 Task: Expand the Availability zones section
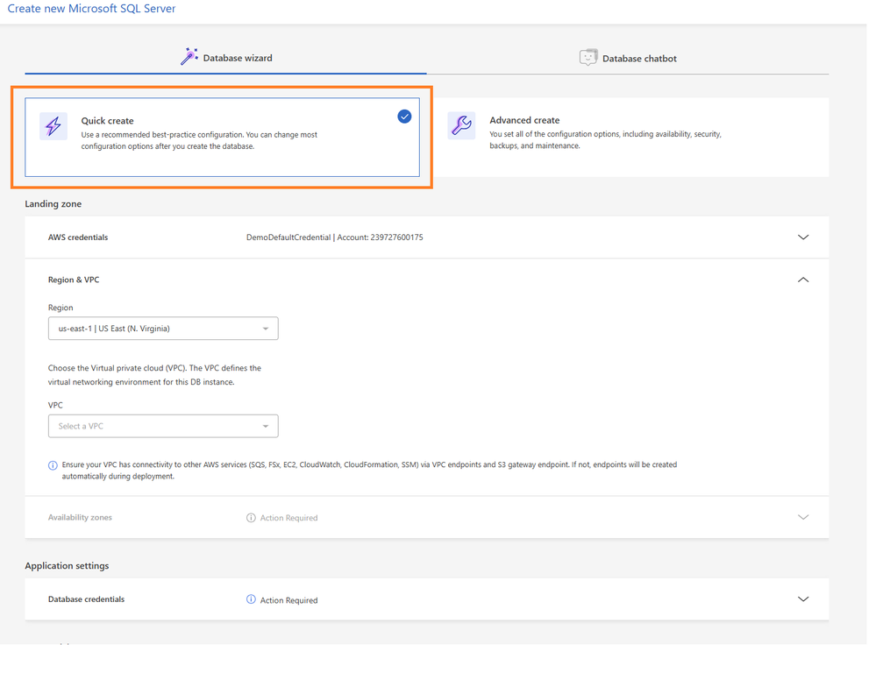pyautogui.click(x=802, y=518)
